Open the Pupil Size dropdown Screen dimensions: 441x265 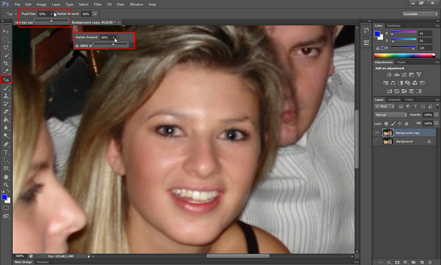tap(51, 13)
